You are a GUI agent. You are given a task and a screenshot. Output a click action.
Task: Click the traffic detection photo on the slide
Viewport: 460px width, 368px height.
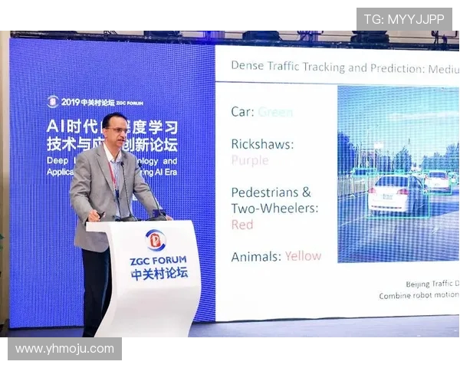click(x=399, y=174)
